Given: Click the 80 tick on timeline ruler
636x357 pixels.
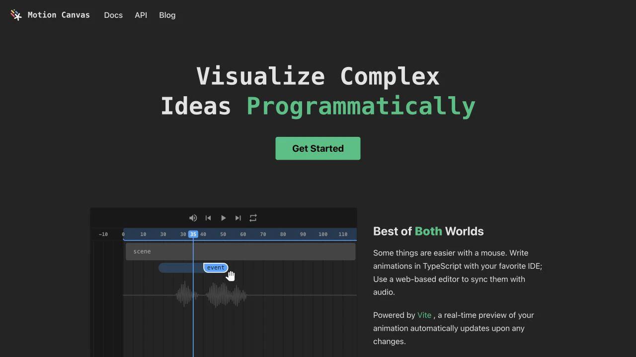Looking at the screenshot, I should (283, 234).
